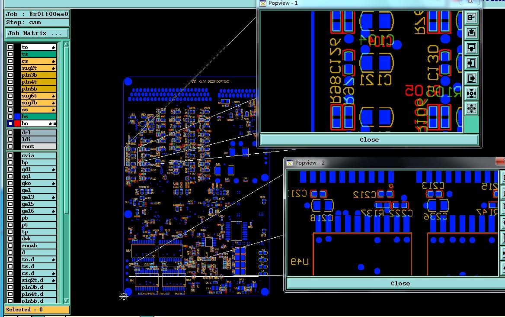This screenshot has height=317, width=505.
Task: Click the origin crosshair marker below the board
Action: coord(124,296)
